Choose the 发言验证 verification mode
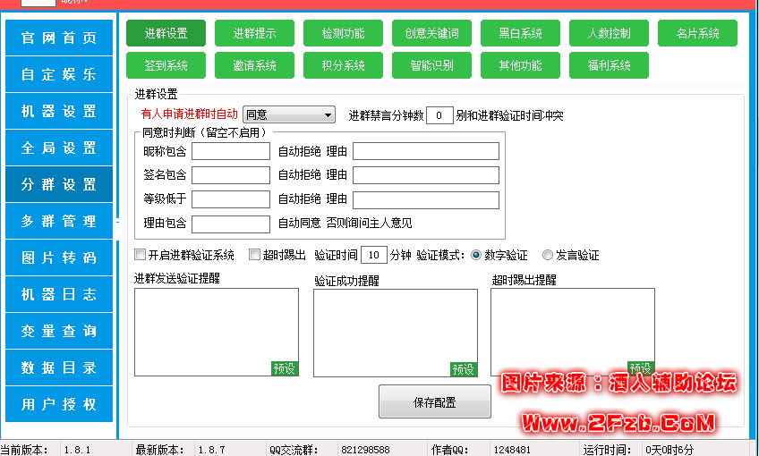 click(x=548, y=255)
